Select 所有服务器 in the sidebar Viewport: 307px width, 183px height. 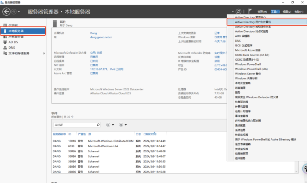tap(16, 36)
